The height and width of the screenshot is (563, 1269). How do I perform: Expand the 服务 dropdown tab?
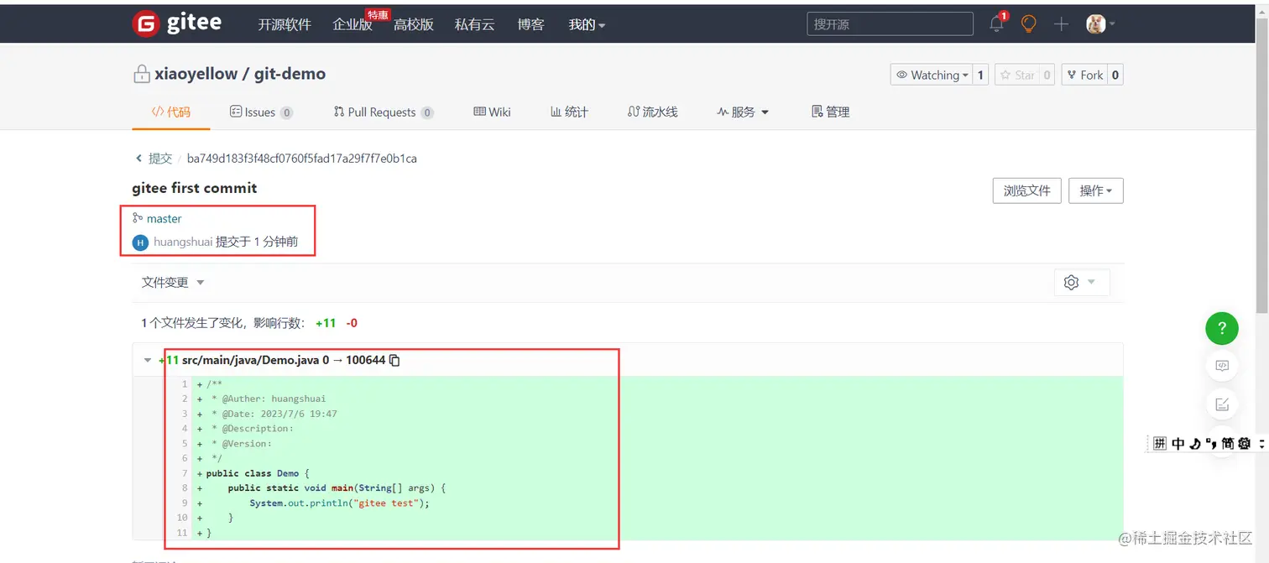743,112
